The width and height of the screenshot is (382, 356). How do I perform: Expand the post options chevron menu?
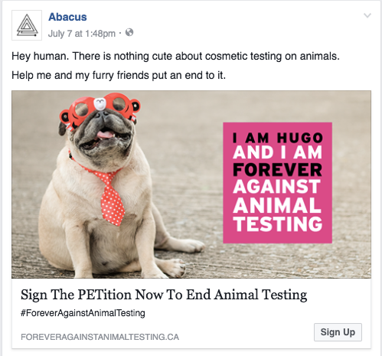367,15
